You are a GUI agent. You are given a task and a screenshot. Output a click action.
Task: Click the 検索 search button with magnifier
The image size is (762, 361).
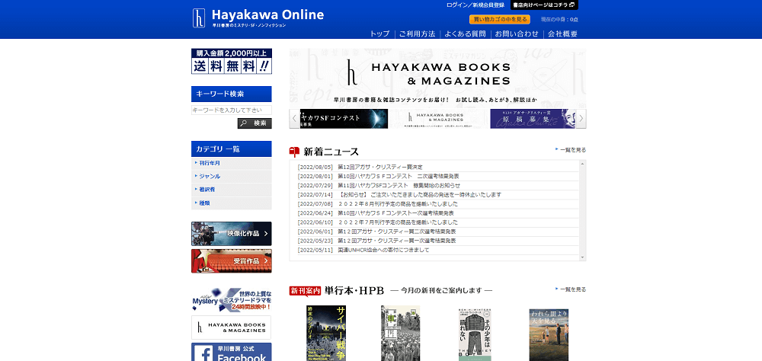coord(254,123)
